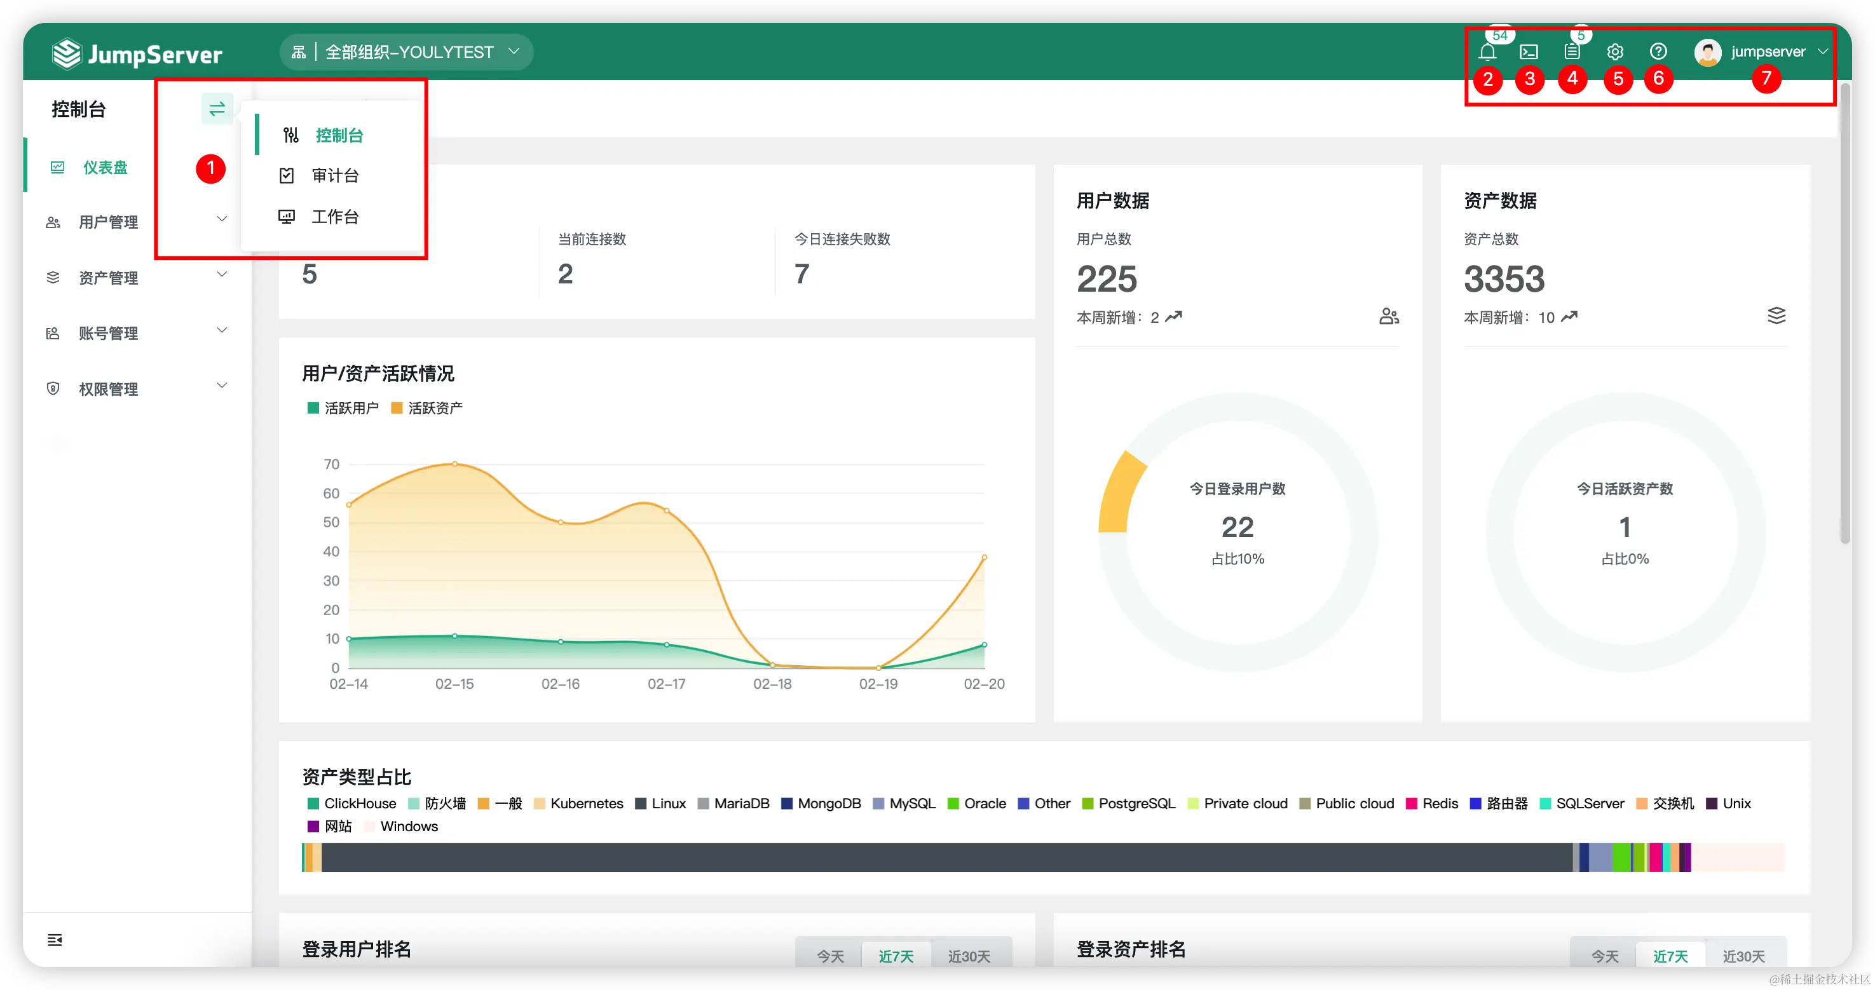Click trend arrow beside users weekly increase

pyautogui.click(x=1173, y=316)
